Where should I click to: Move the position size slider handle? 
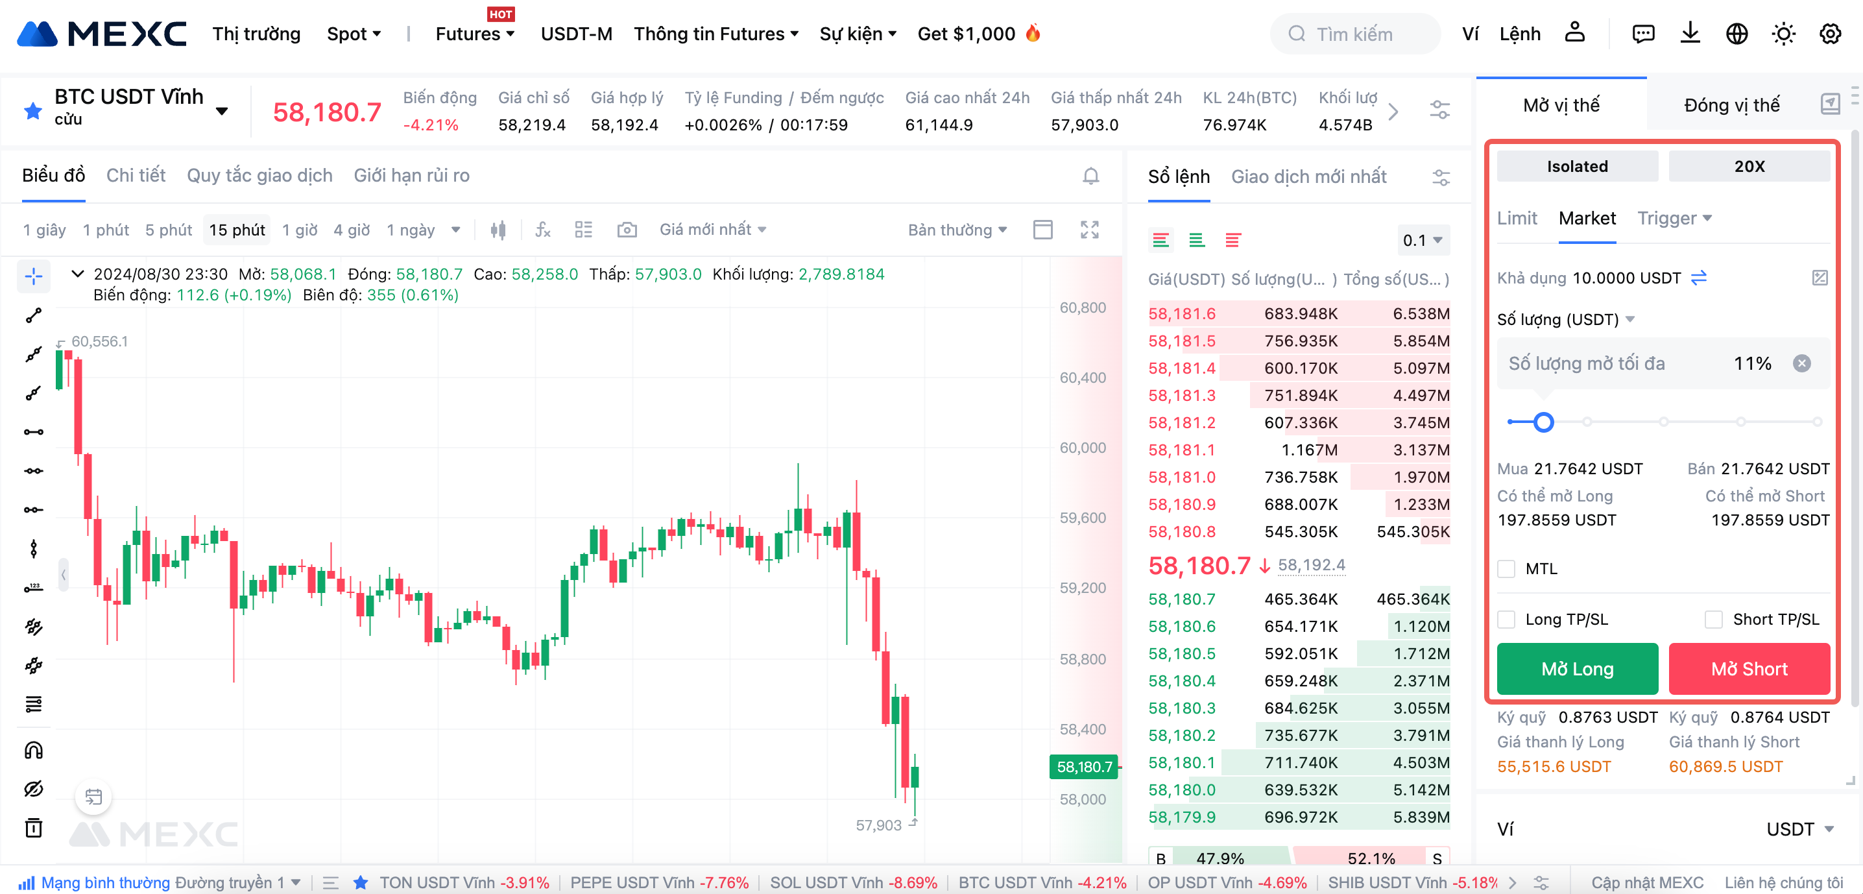click(x=1543, y=422)
